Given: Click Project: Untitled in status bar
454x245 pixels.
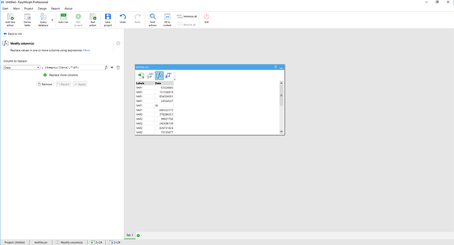Looking at the screenshot, I should pyautogui.click(x=14, y=242).
